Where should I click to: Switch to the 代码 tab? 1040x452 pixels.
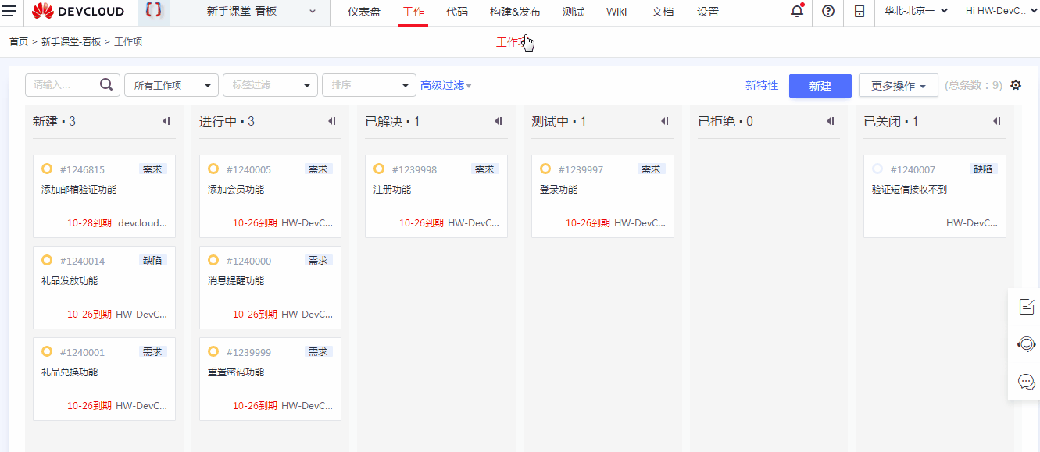(456, 12)
